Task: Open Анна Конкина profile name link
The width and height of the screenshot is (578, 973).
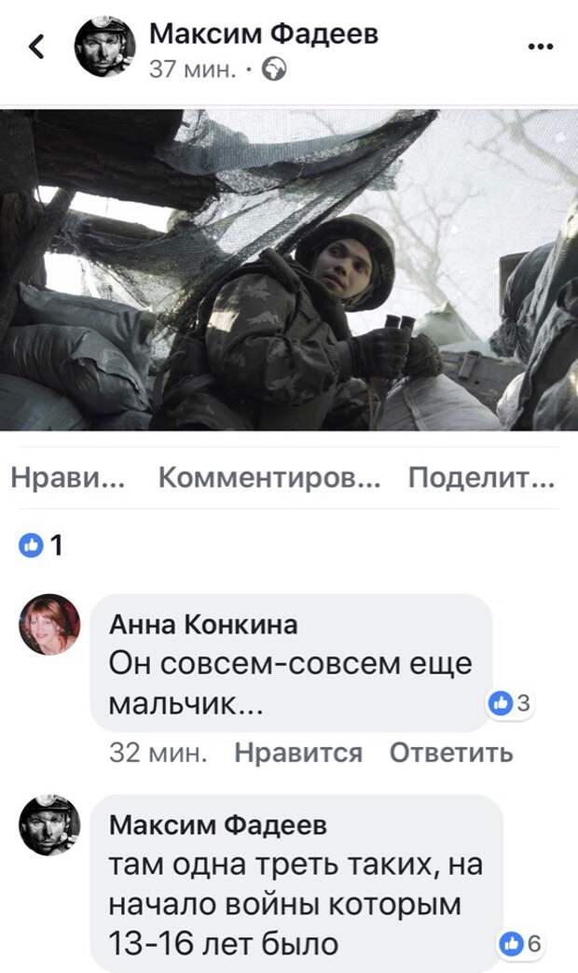Action: (203, 625)
